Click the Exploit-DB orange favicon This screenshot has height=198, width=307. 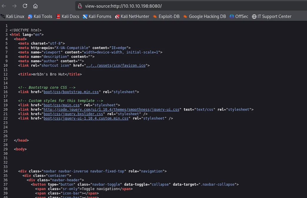tap(155, 16)
